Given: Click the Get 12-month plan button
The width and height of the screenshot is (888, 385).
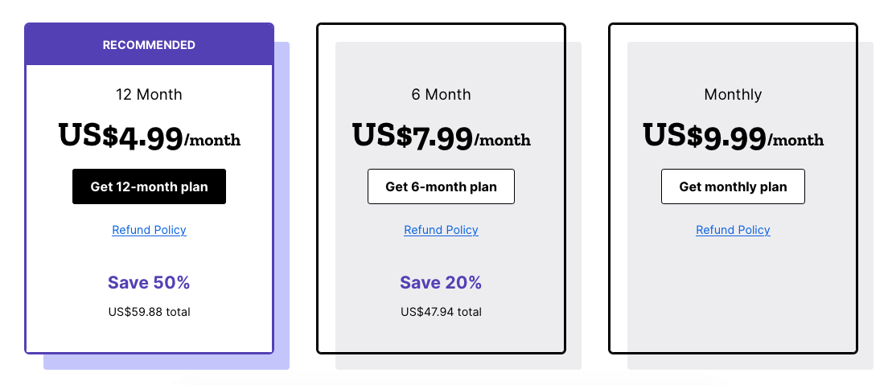Looking at the screenshot, I should 149,186.
